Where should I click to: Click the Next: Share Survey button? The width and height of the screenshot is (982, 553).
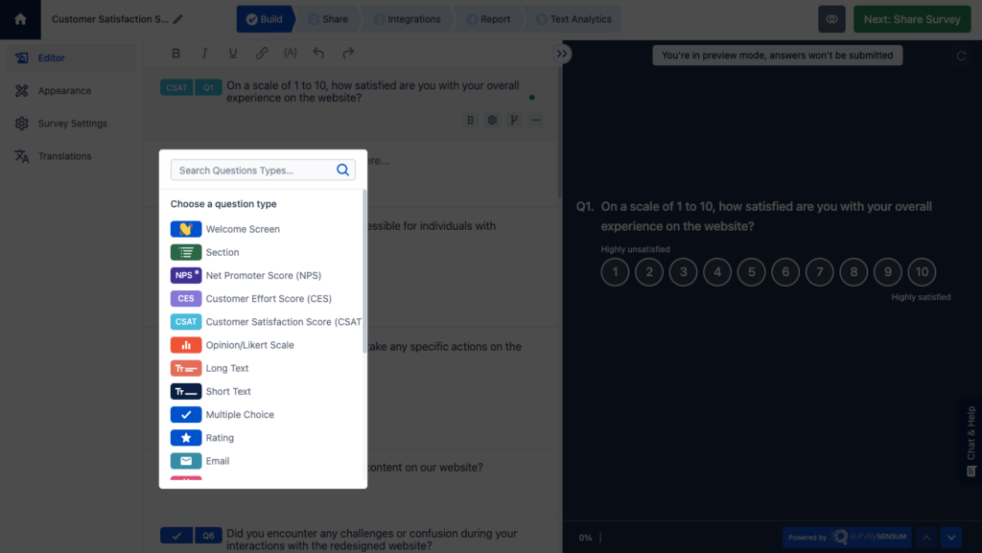[x=911, y=18]
